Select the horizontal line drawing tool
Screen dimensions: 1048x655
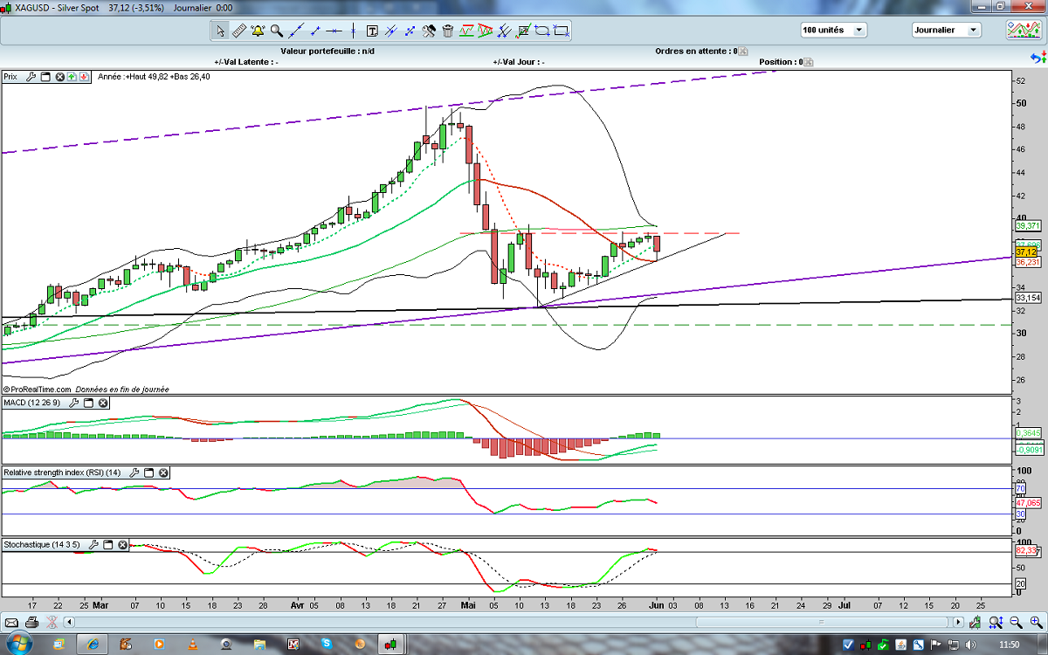pyautogui.click(x=333, y=31)
